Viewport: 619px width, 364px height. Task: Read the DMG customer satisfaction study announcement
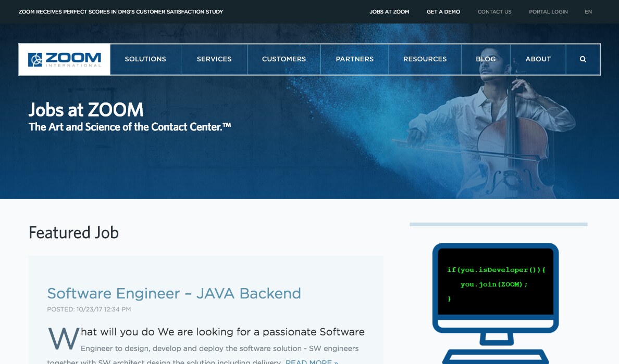(x=121, y=12)
